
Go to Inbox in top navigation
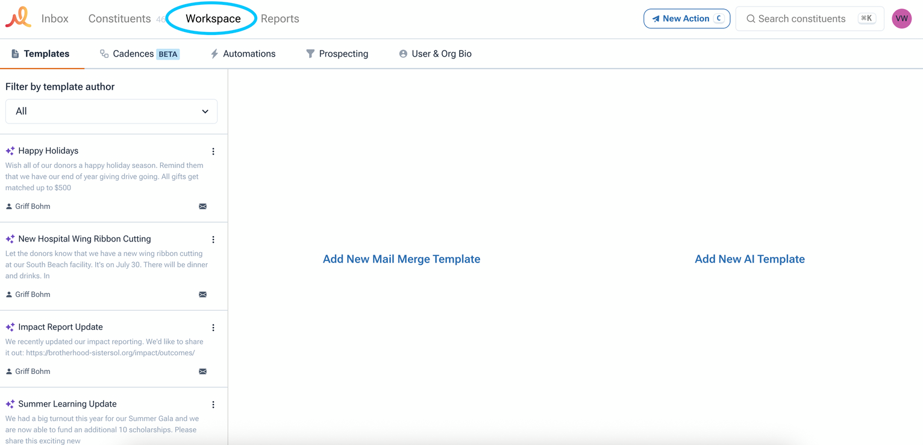point(55,19)
